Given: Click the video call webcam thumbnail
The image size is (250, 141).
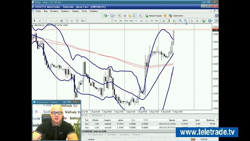Looking at the screenshot, I should point(57,122).
